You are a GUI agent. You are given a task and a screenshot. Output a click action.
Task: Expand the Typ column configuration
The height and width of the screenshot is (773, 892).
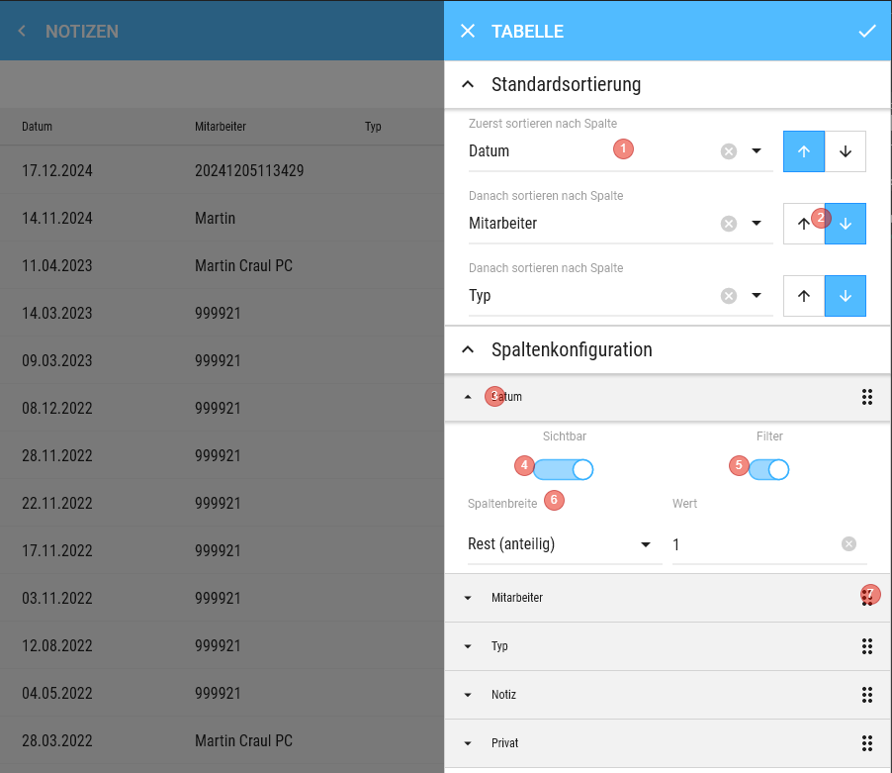click(x=469, y=646)
